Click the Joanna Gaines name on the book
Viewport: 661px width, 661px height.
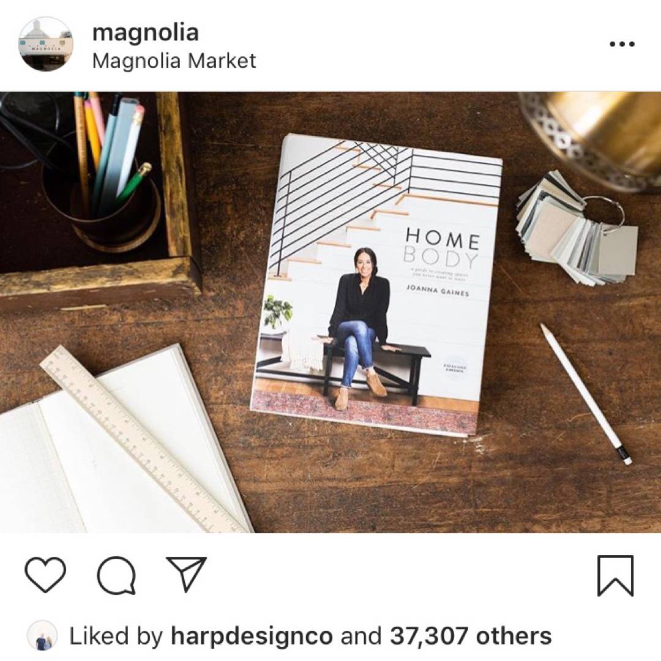(437, 291)
